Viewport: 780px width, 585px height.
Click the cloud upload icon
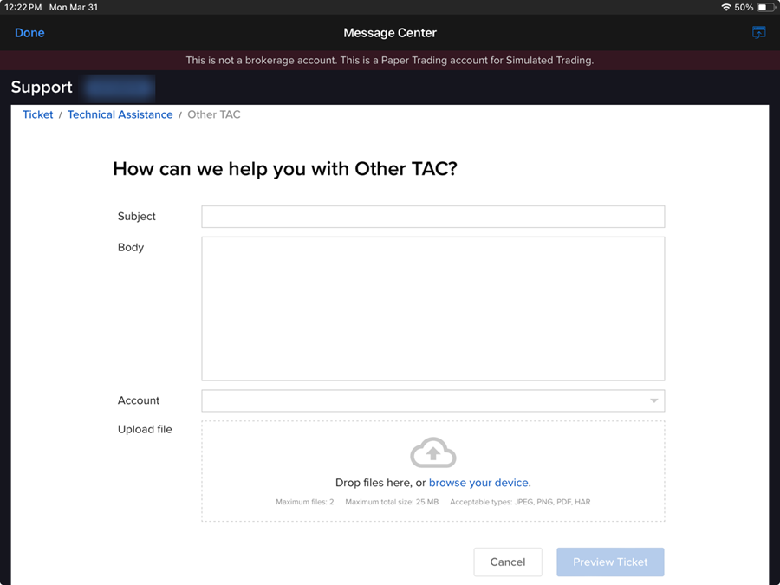pos(432,452)
